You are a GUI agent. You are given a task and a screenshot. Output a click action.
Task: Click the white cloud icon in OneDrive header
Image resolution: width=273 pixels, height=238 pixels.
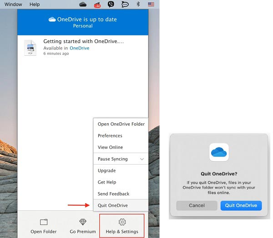[52, 19]
